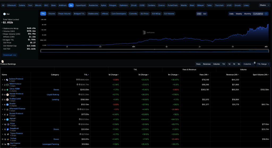Screen dimensions: 272x148
Task: Select Cumulative chart grouping
Action: (x=258, y=14)
